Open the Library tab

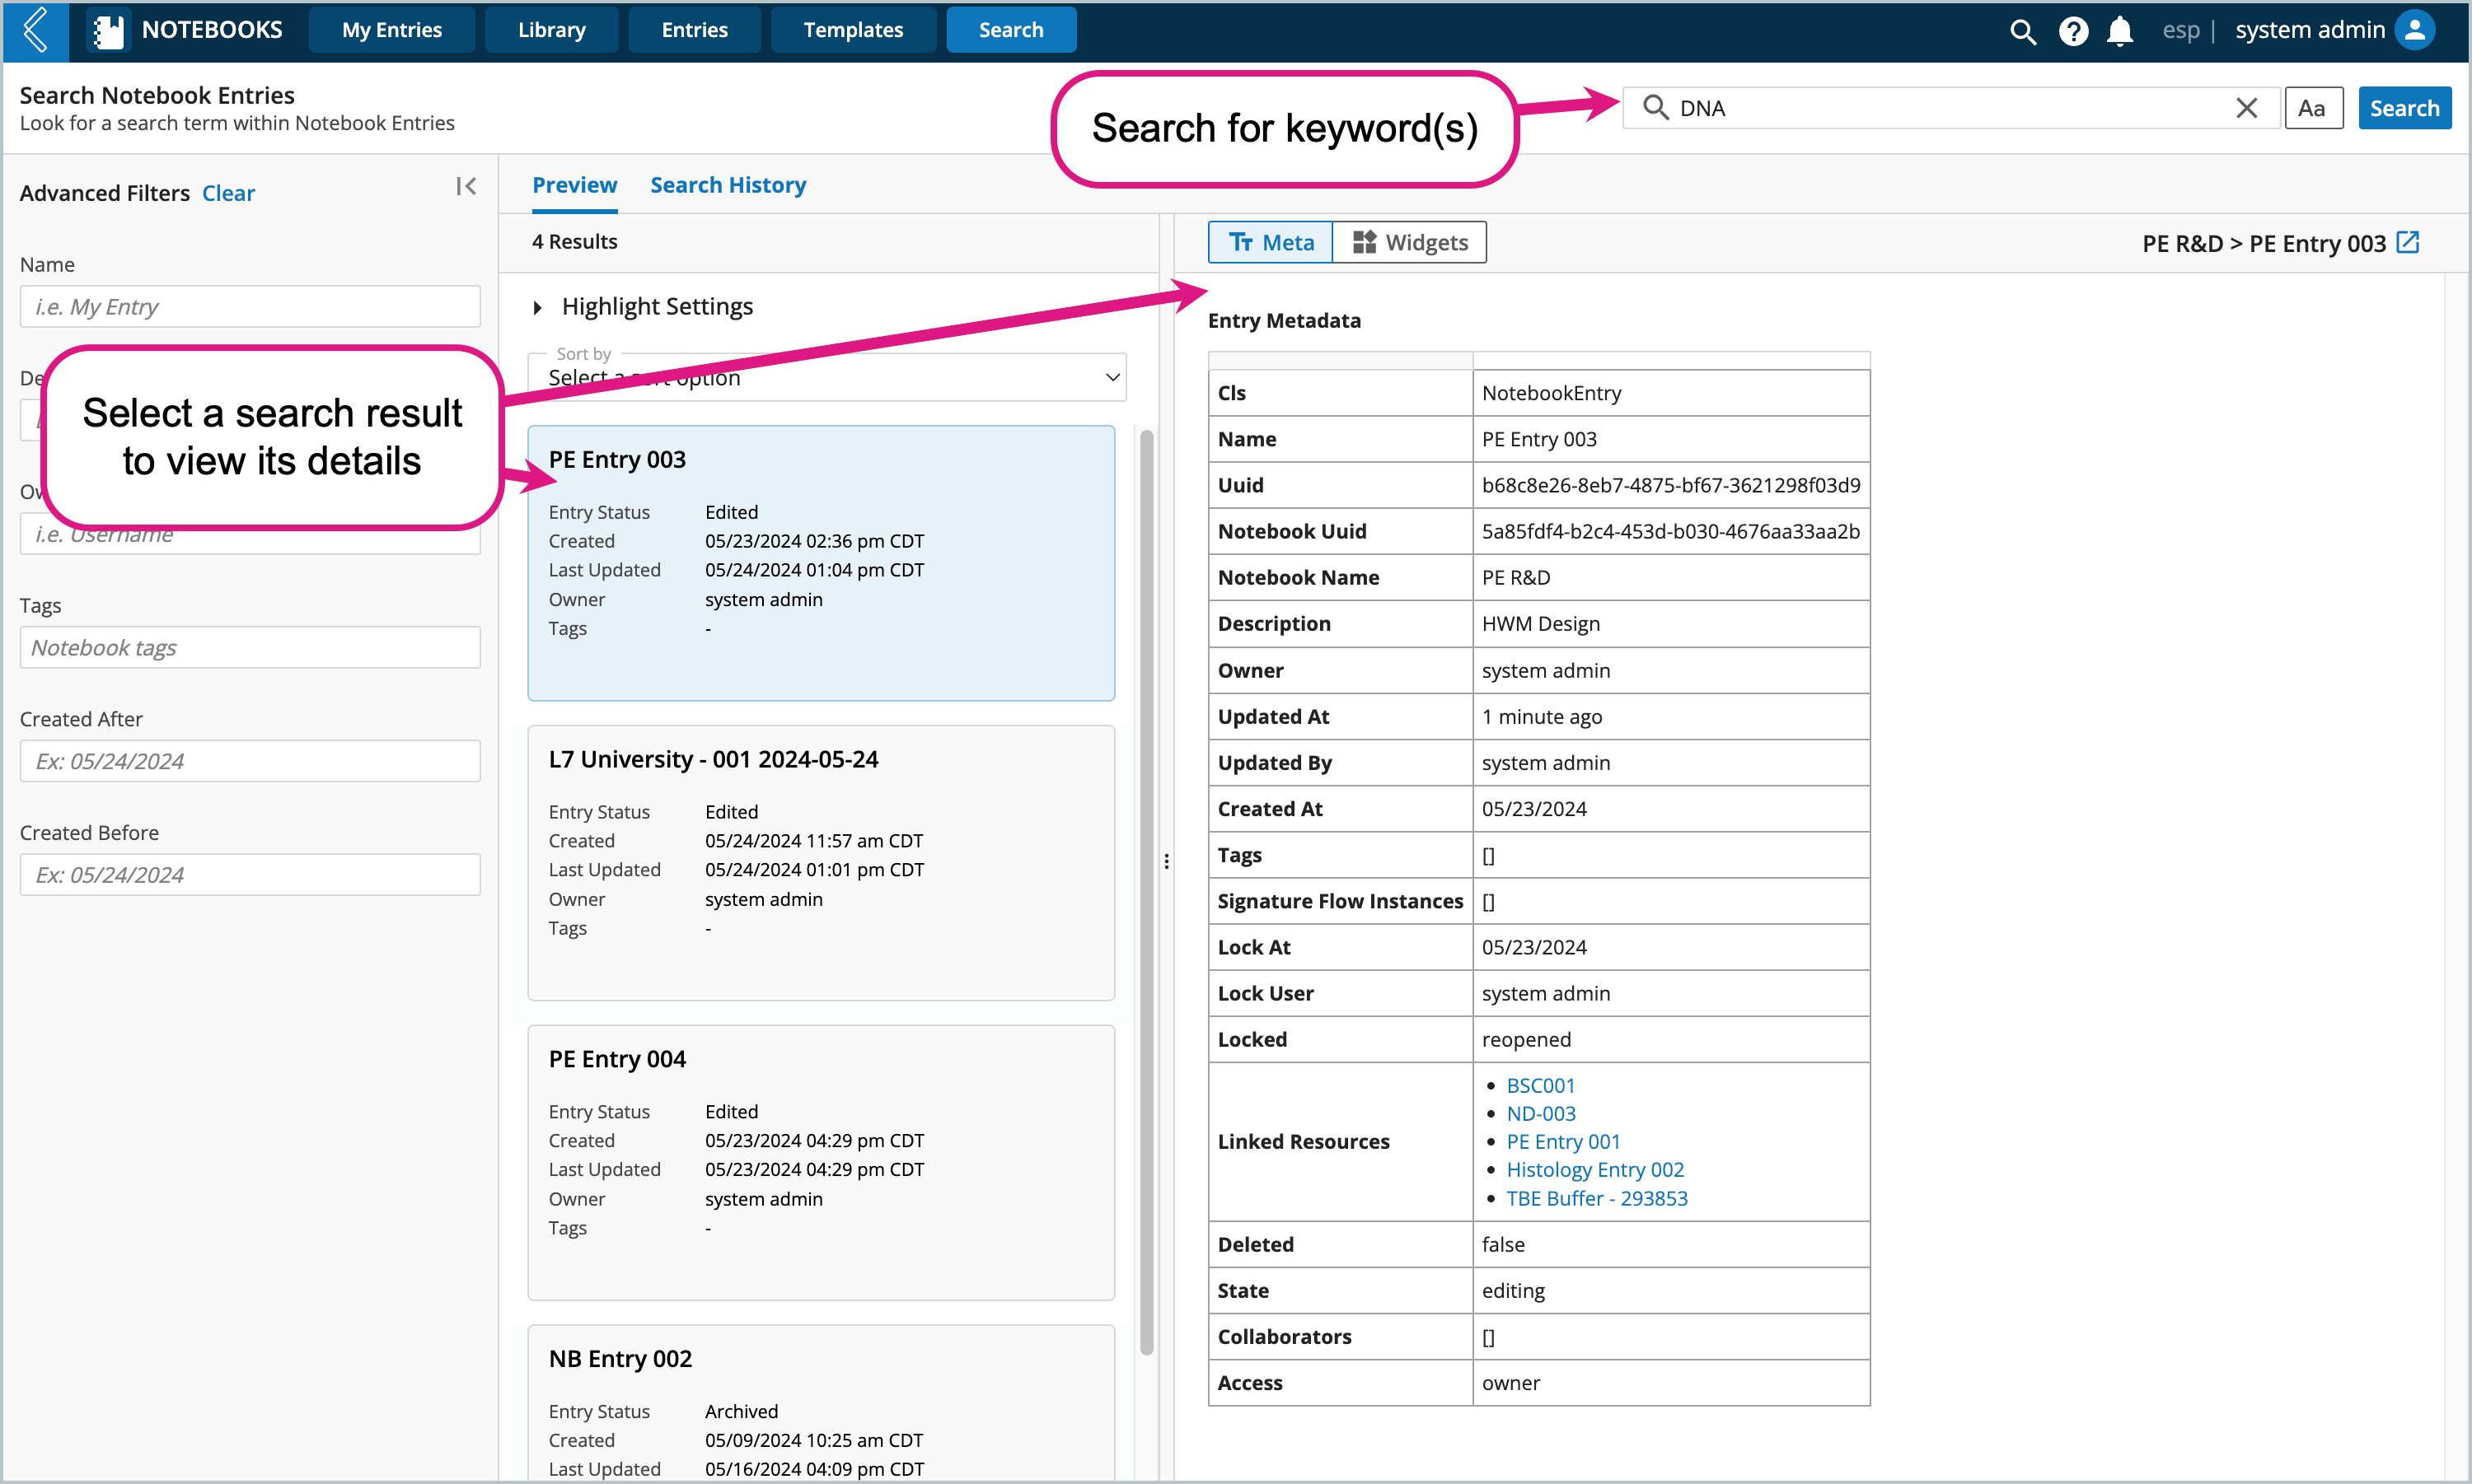pyautogui.click(x=551, y=30)
